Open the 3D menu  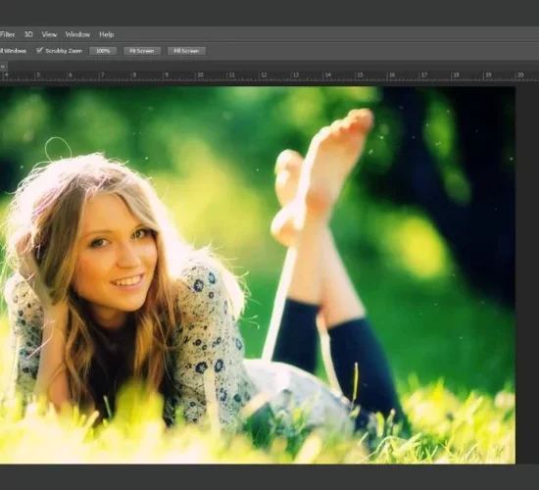(x=28, y=34)
